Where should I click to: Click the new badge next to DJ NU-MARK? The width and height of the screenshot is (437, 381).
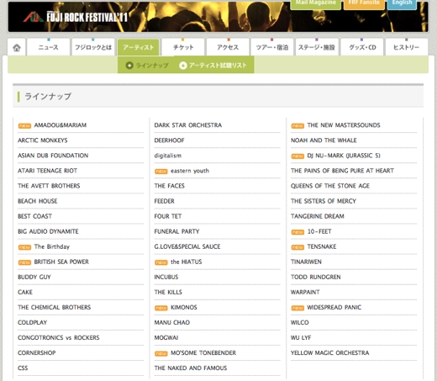[x=297, y=156]
